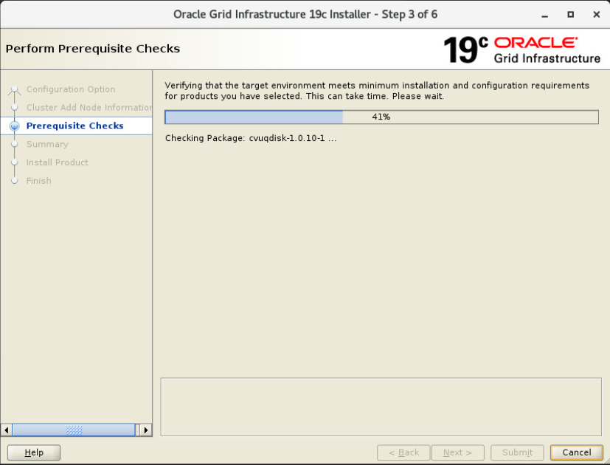
Task: Select the Cluster Add Node Information step
Action: [x=89, y=108]
